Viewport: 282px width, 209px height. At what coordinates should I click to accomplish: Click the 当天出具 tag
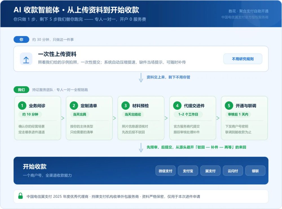[x=80, y=114]
